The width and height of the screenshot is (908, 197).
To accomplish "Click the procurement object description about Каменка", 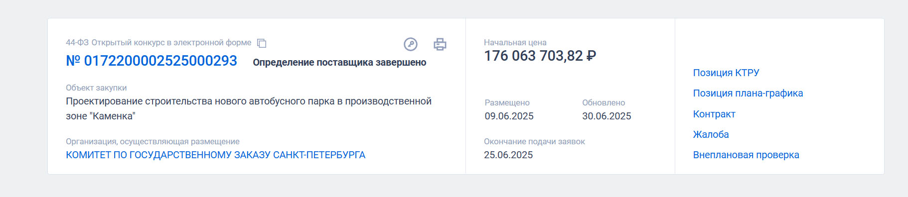I will click(x=249, y=108).
